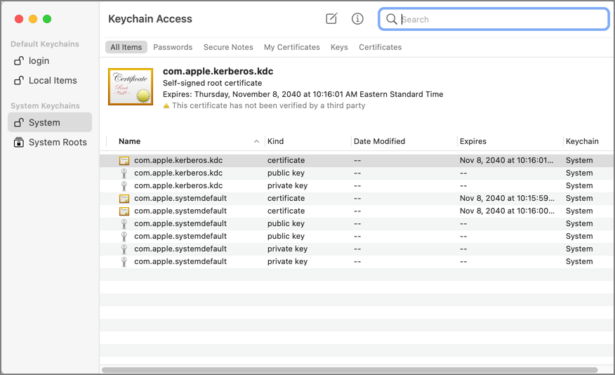
Task: Click 'Self-signed root certificate' text
Action: click(212, 83)
